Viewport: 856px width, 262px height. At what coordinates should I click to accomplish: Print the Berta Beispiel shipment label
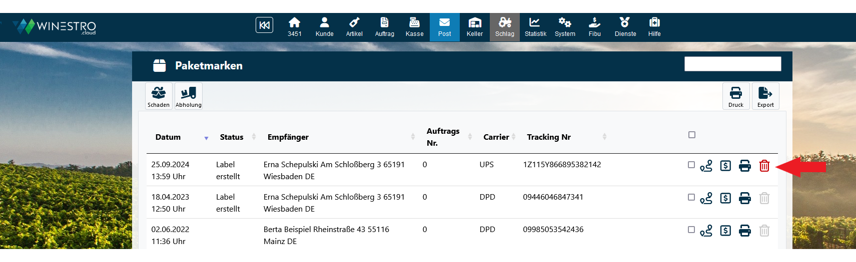click(744, 231)
